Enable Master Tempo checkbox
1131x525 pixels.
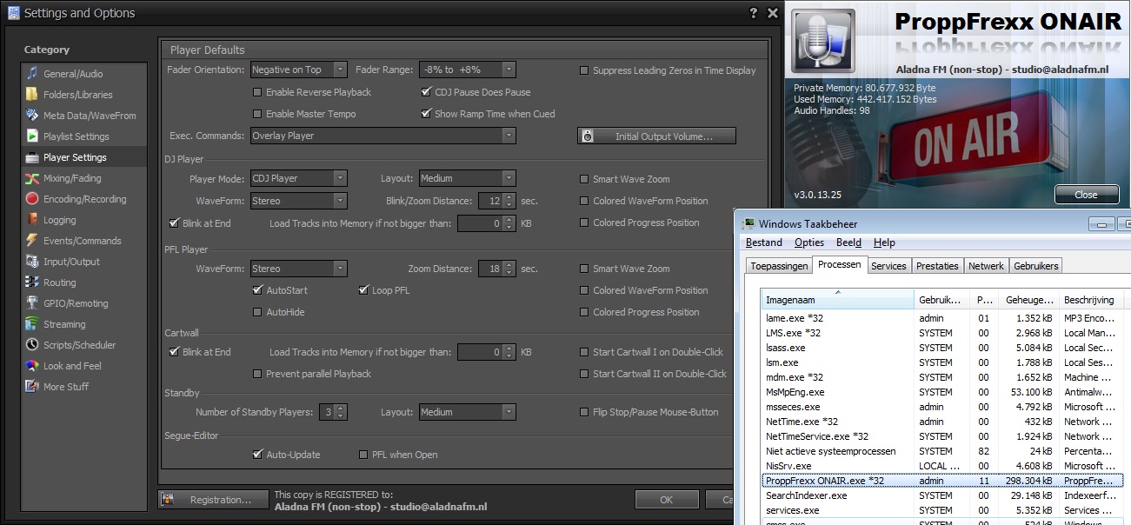point(257,114)
